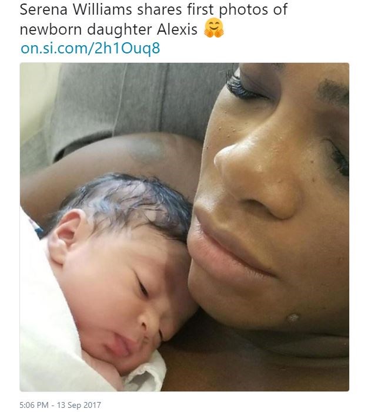Click the woman's lips in the photo
This screenshot has width=368, height=412.
[x=226, y=252]
